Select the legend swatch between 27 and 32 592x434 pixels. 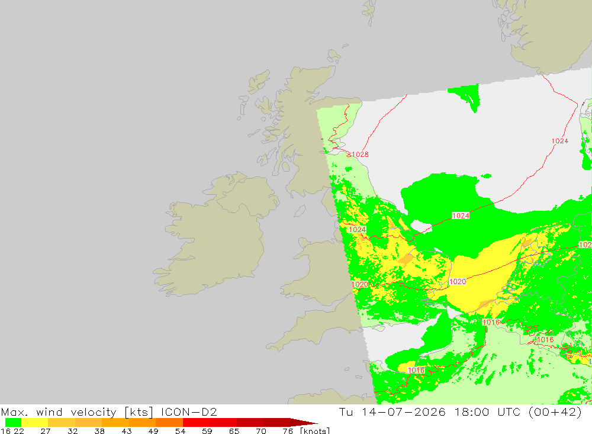pos(62,422)
